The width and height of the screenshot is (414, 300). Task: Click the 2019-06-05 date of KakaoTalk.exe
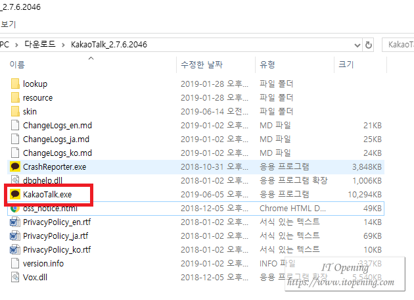tap(214, 195)
